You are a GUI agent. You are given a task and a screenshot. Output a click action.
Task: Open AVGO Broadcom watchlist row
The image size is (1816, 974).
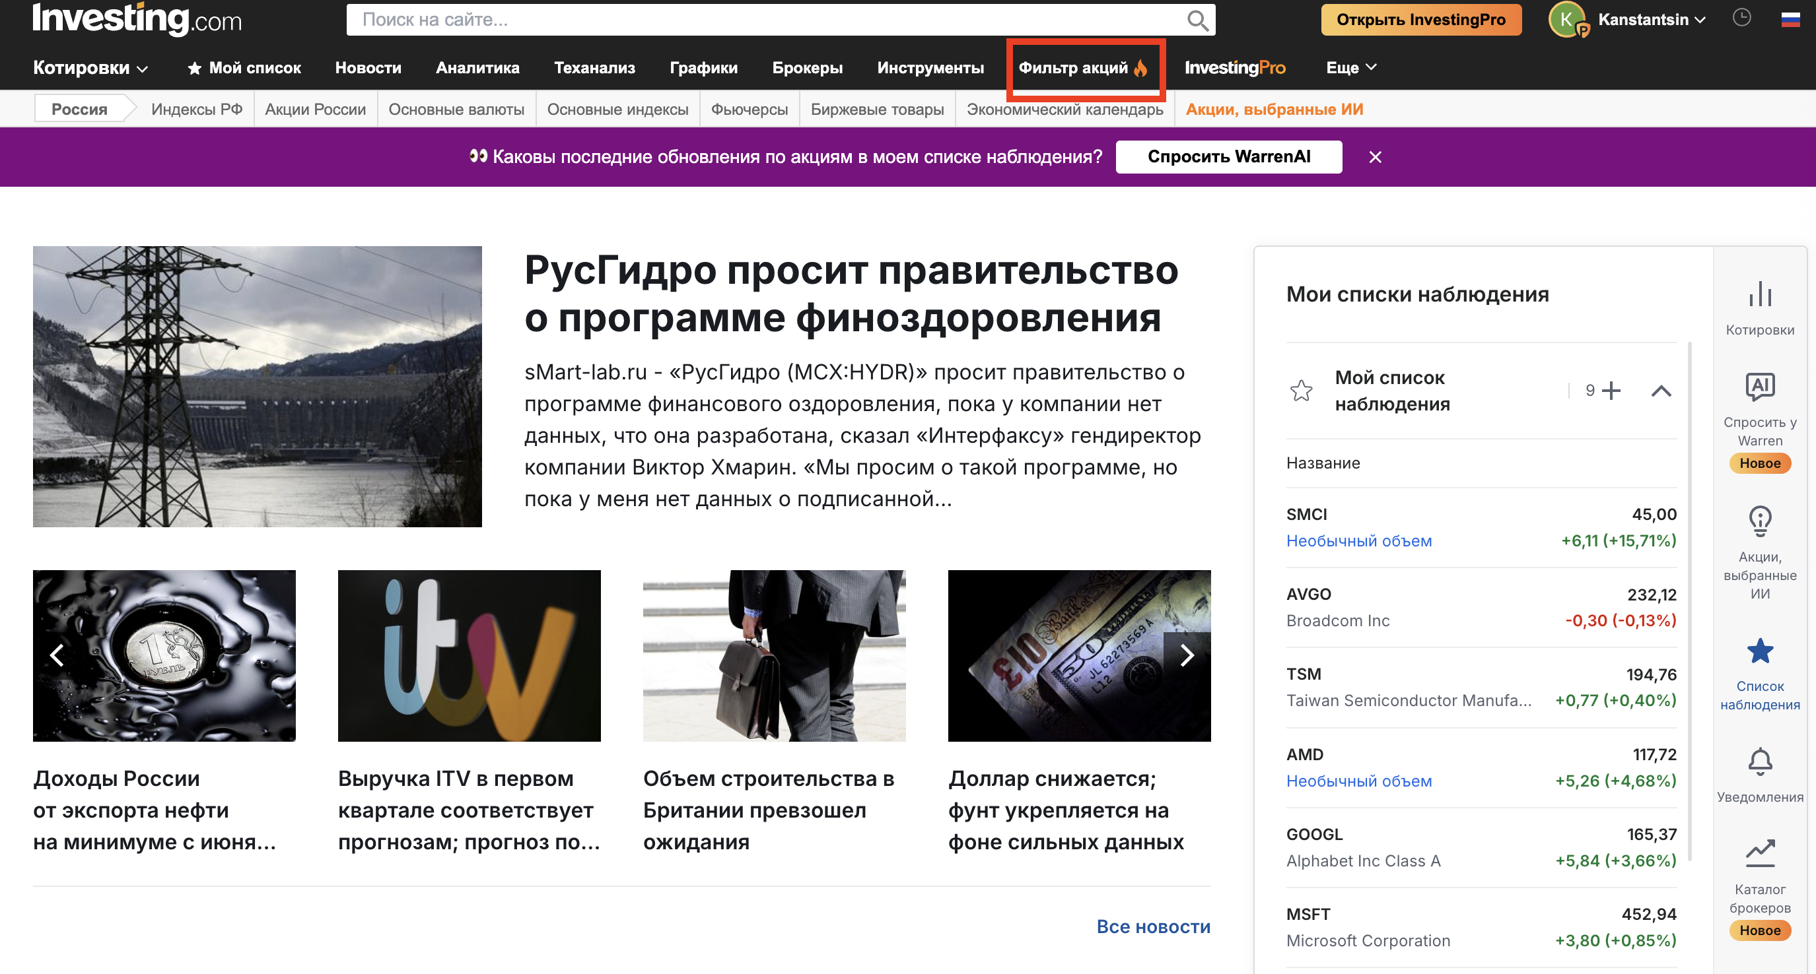point(1481,607)
